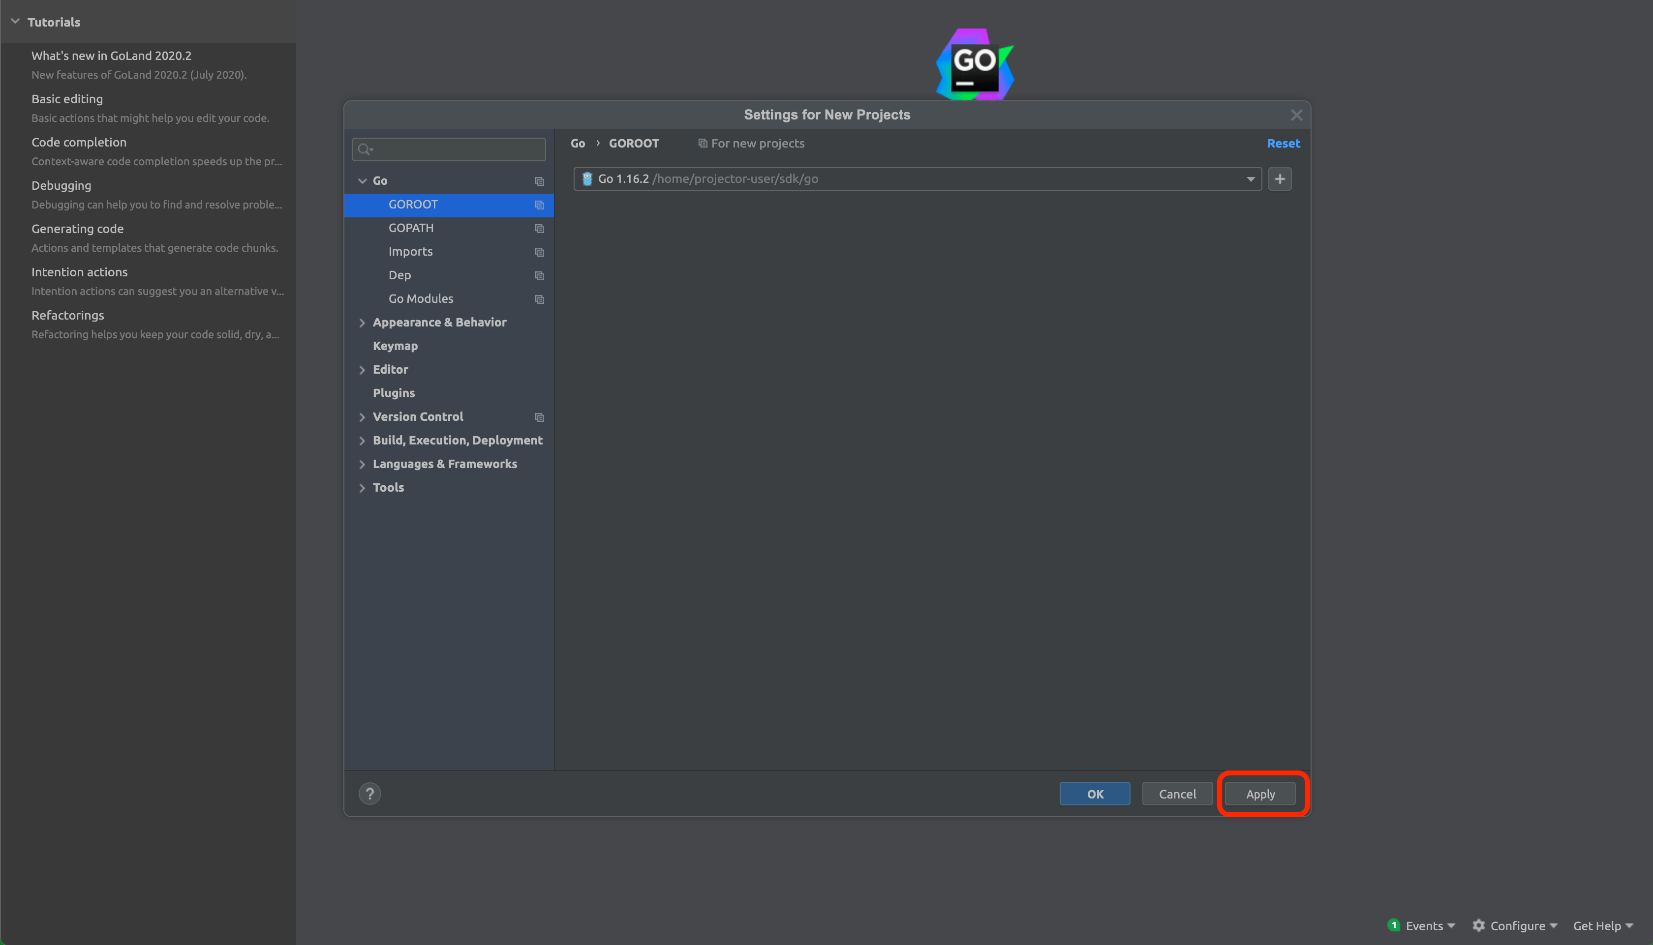Click the project-level icon beside GOROOT
1653x945 pixels.
(x=539, y=205)
